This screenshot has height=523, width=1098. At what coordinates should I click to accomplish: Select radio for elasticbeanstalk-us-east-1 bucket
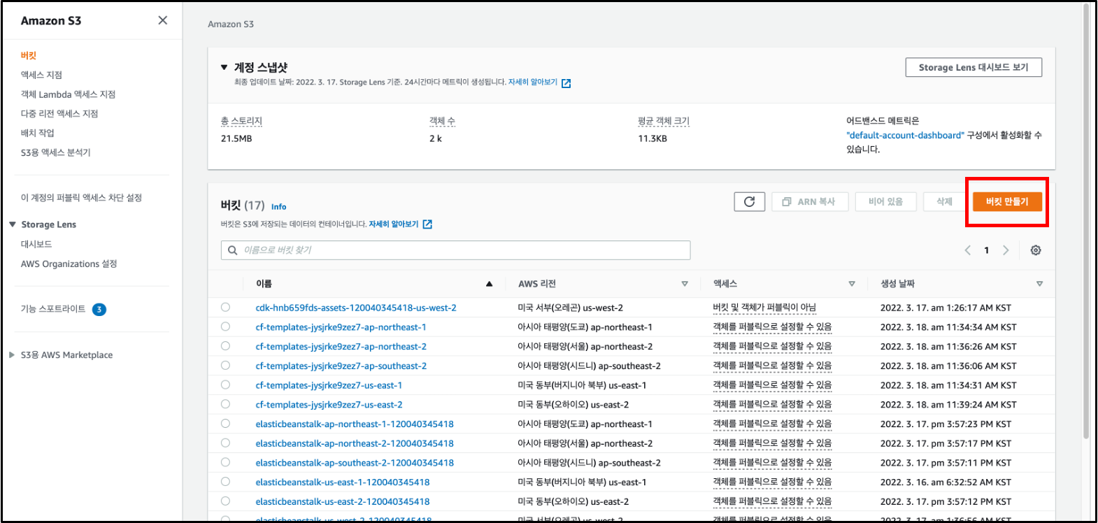pos(225,482)
